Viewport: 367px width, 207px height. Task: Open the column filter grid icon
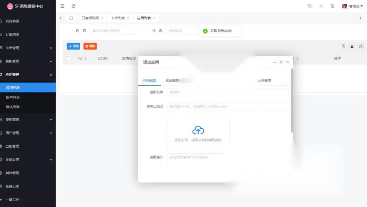pos(343,46)
